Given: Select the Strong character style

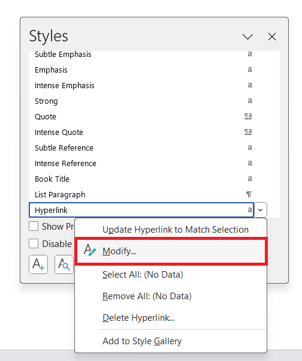Looking at the screenshot, I should [141, 101].
